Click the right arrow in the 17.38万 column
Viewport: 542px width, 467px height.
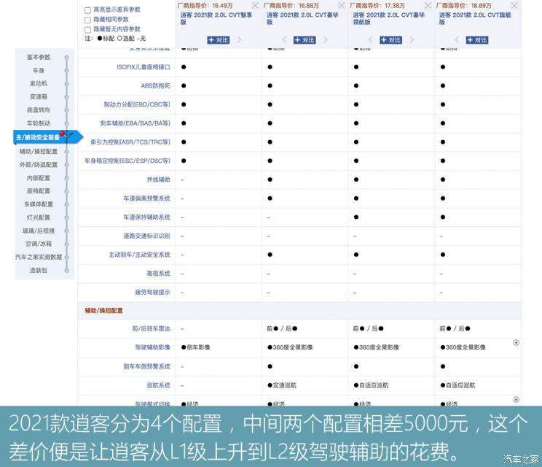click(412, 40)
